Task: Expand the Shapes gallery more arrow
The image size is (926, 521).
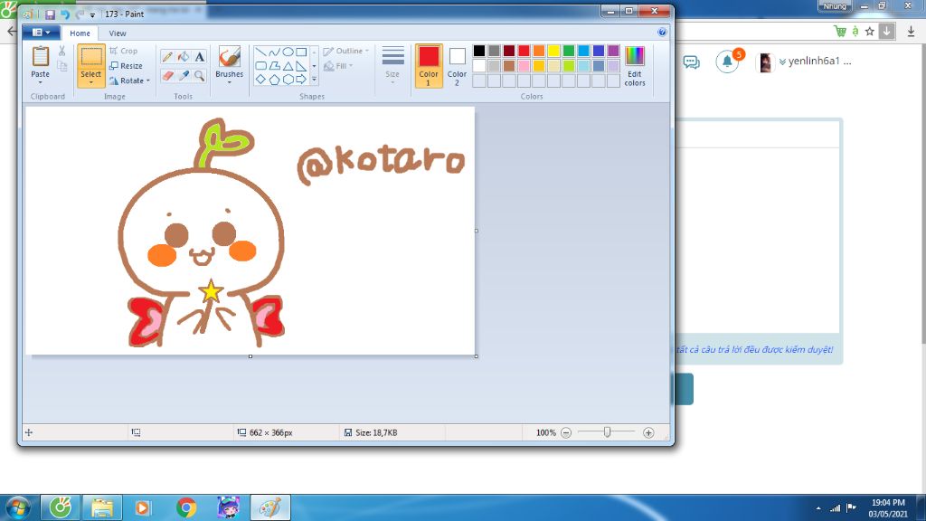Action: pyautogui.click(x=314, y=80)
